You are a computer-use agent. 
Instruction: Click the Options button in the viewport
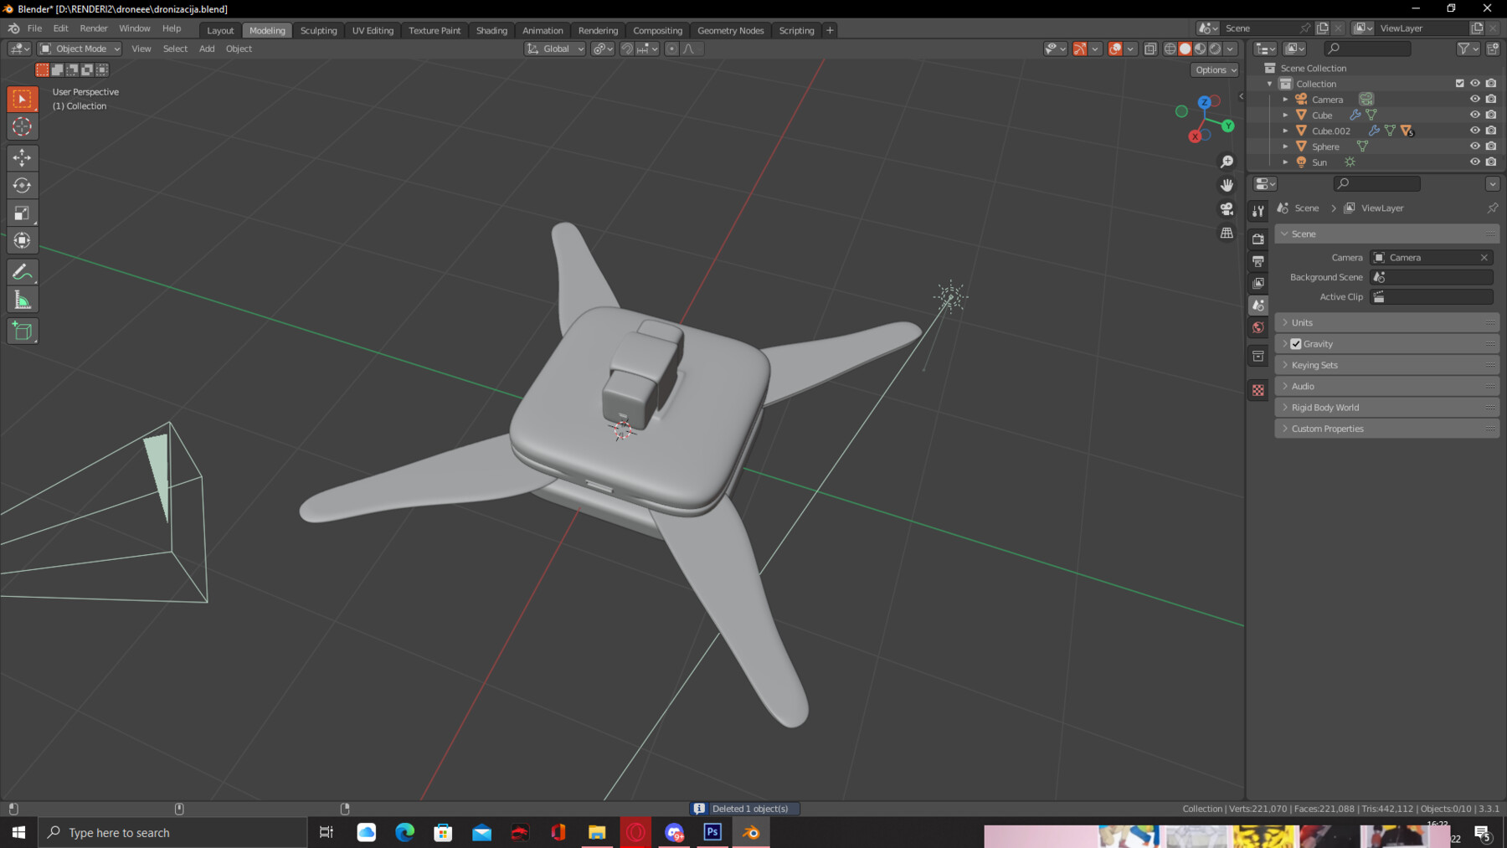[1214, 69]
